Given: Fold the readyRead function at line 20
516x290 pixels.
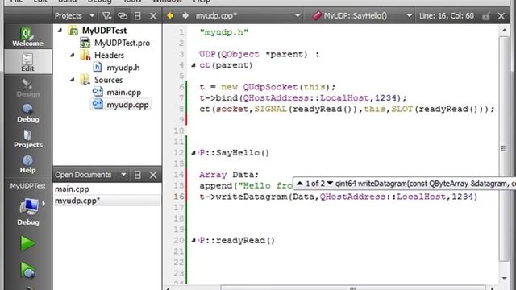Looking at the screenshot, I should tap(193, 240).
